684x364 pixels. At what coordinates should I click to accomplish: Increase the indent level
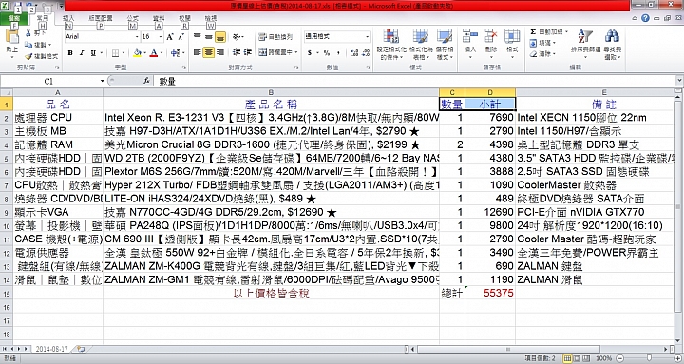click(247, 52)
